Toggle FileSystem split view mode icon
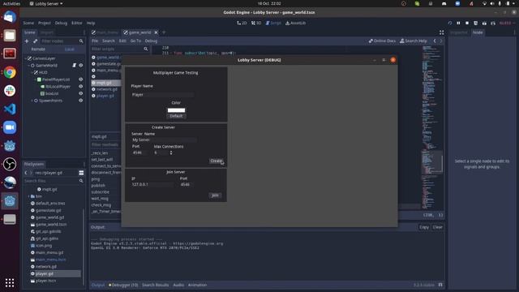Screen dimensions: 519x292 pos(81,173)
